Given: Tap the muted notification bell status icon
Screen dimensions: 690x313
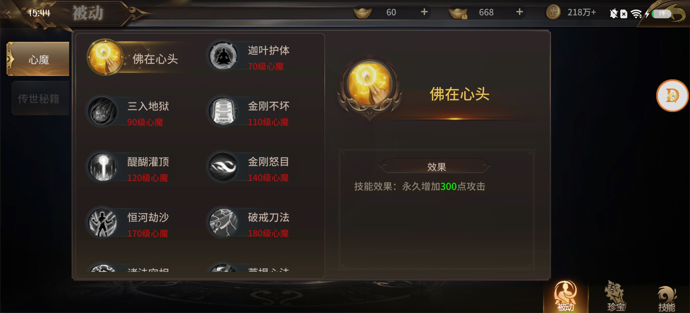Looking at the screenshot, I should 614,14.
